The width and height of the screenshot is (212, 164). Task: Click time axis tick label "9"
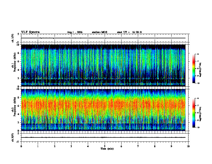click(171, 146)
